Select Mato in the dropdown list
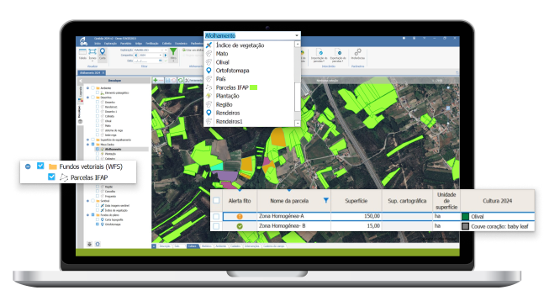Screen dimensions: 544x306 click(x=222, y=54)
